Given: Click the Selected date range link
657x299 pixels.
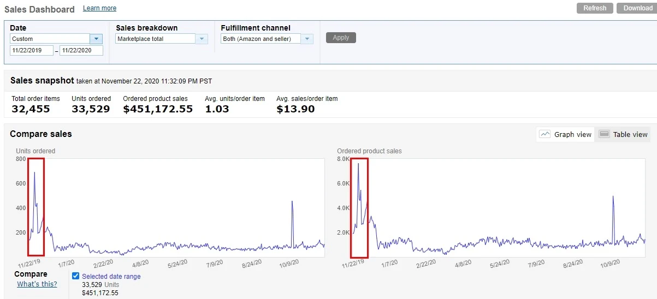Looking at the screenshot, I should (x=111, y=277).
